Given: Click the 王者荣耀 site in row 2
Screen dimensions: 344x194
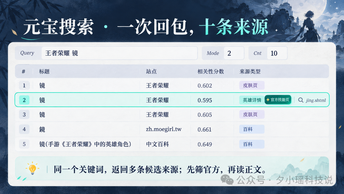Looking at the screenshot, I should click(x=157, y=100).
